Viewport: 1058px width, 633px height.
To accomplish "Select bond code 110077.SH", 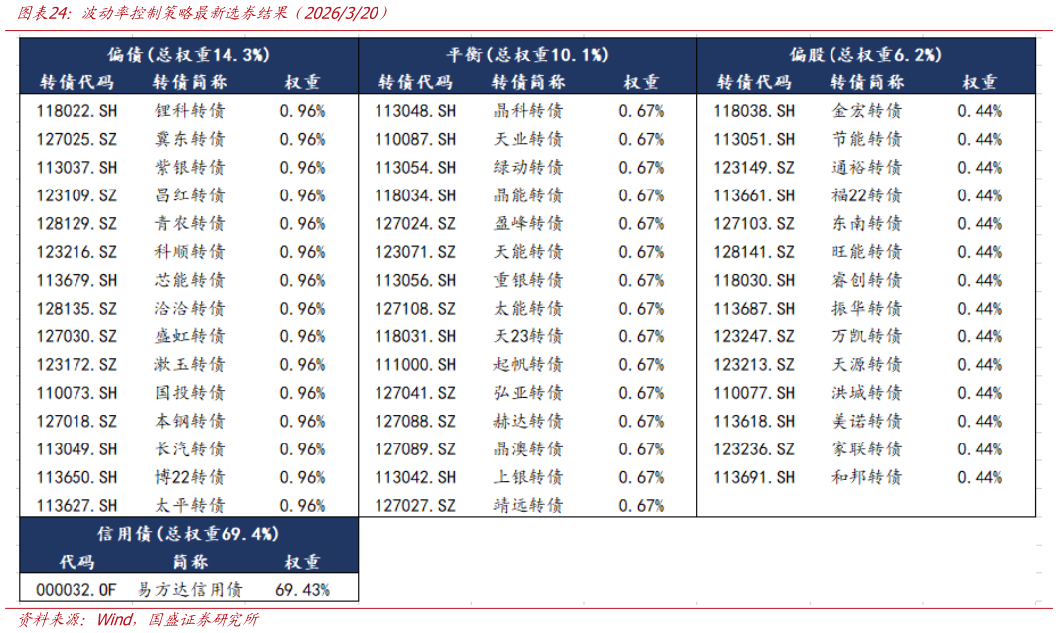I will pos(754,393).
